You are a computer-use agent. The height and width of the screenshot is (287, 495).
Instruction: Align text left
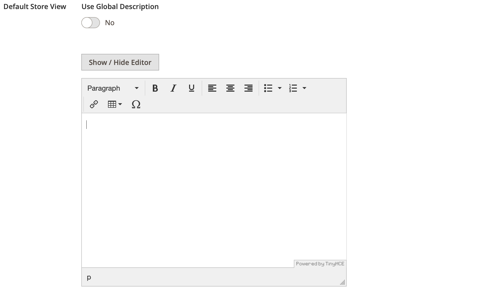click(x=212, y=88)
